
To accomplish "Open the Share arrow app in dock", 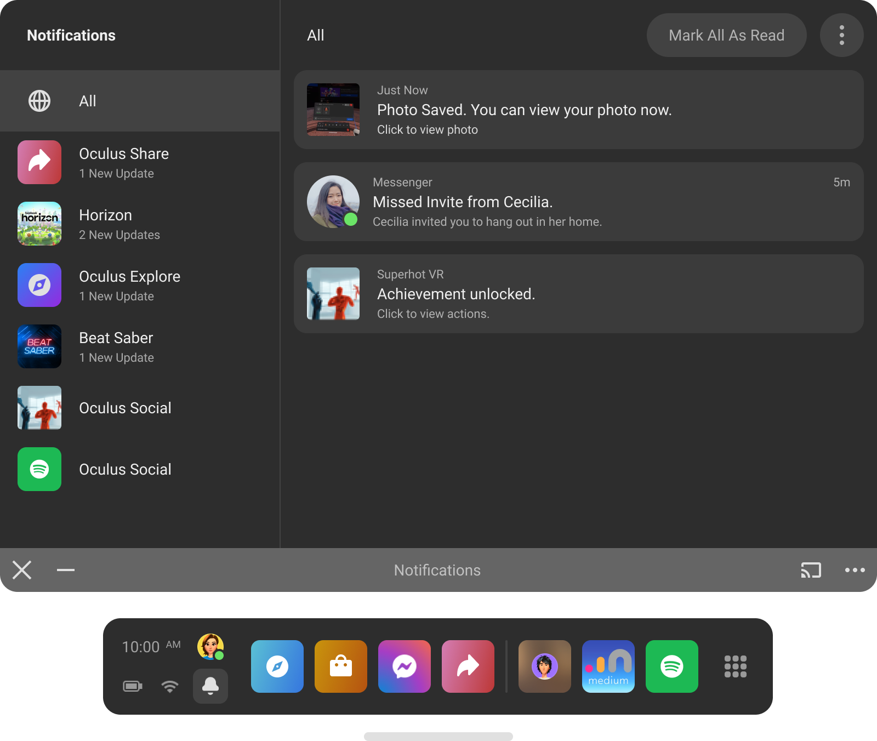I will pos(468,666).
